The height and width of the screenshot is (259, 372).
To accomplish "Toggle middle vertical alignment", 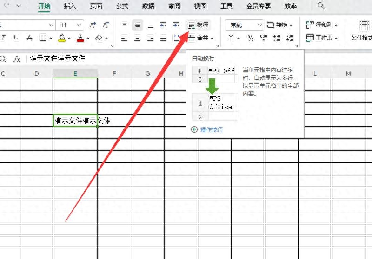I will pos(137,25).
